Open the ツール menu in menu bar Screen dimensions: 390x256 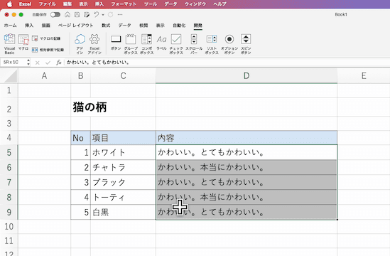pyautogui.click(x=150, y=4)
